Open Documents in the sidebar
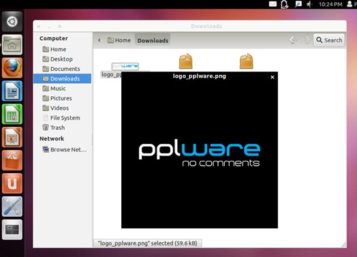357x257 pixels. pos(61,69)
